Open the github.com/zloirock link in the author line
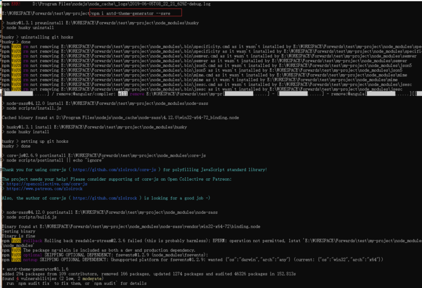The image size is (422, 288). click(105, 198)
